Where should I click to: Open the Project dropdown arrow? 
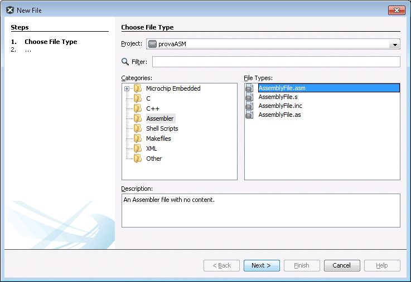(395, 44)
